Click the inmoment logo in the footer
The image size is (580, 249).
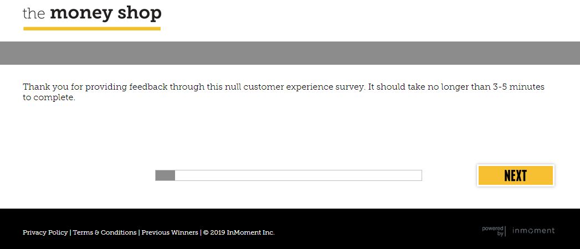point(533,231)
